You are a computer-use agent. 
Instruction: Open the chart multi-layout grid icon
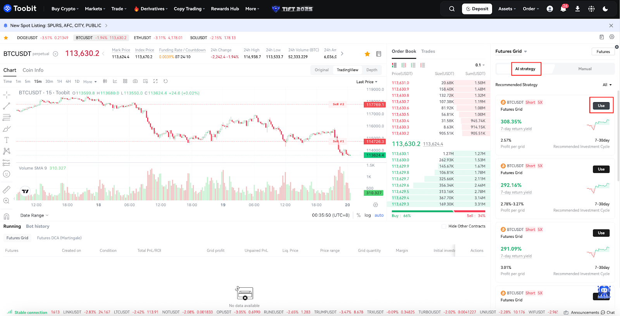(x=125, y=81)
